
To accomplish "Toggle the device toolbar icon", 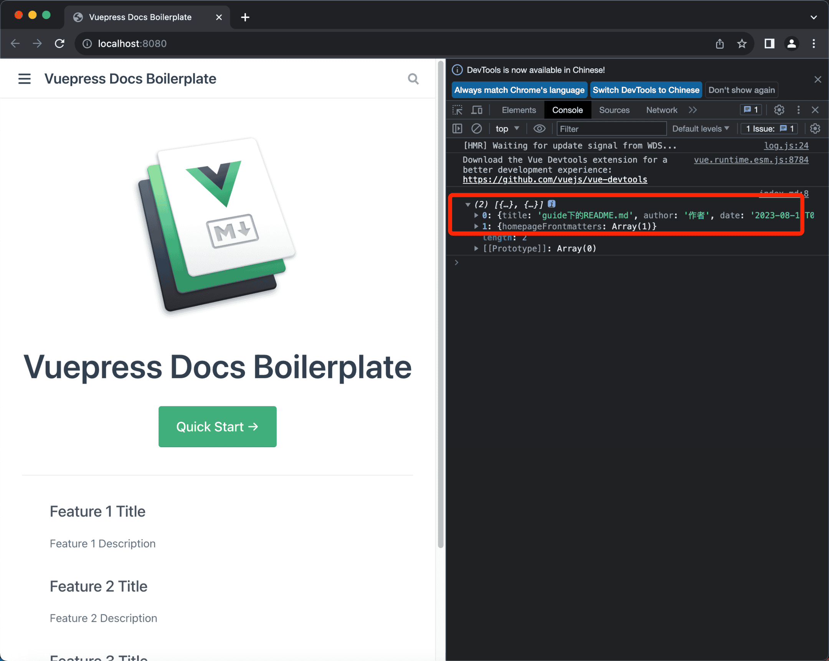I will [477, 110].
